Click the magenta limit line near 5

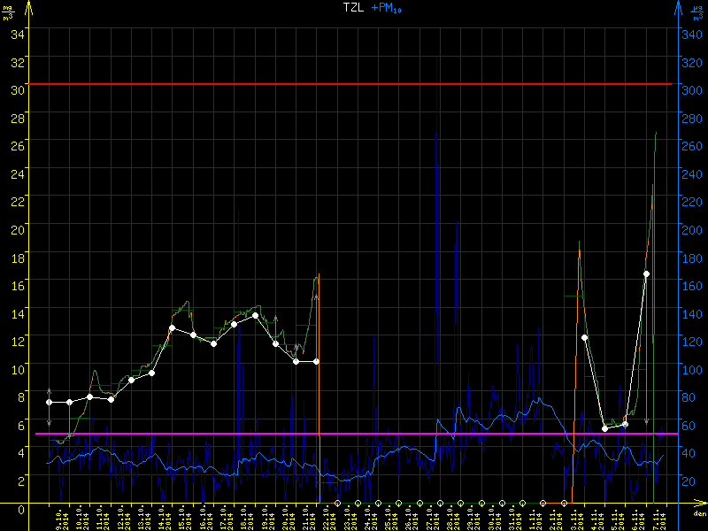tap(354, 434)
